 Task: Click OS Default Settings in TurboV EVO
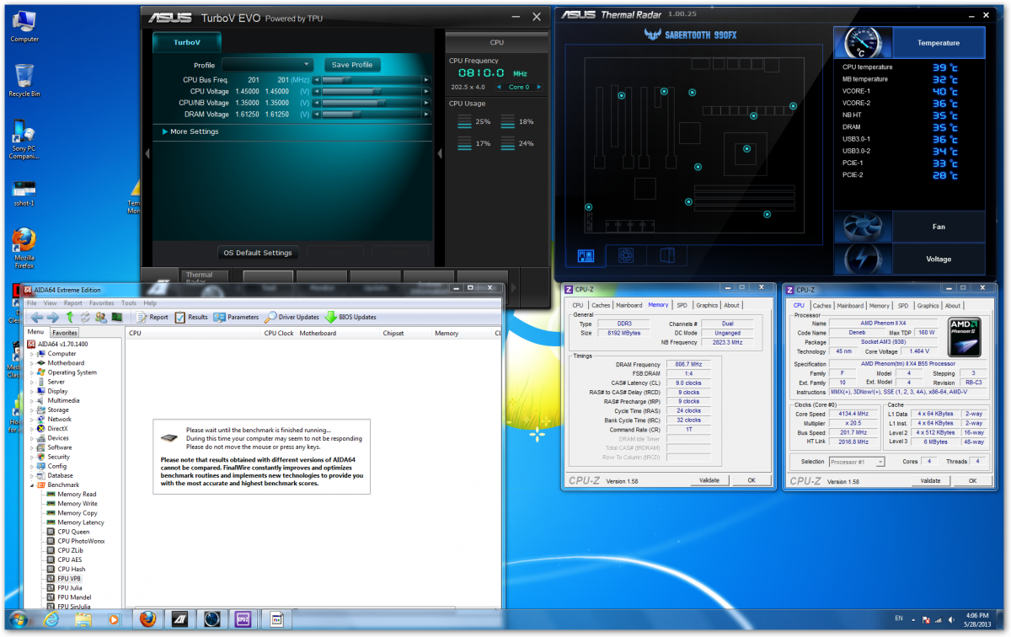[258, 253]
